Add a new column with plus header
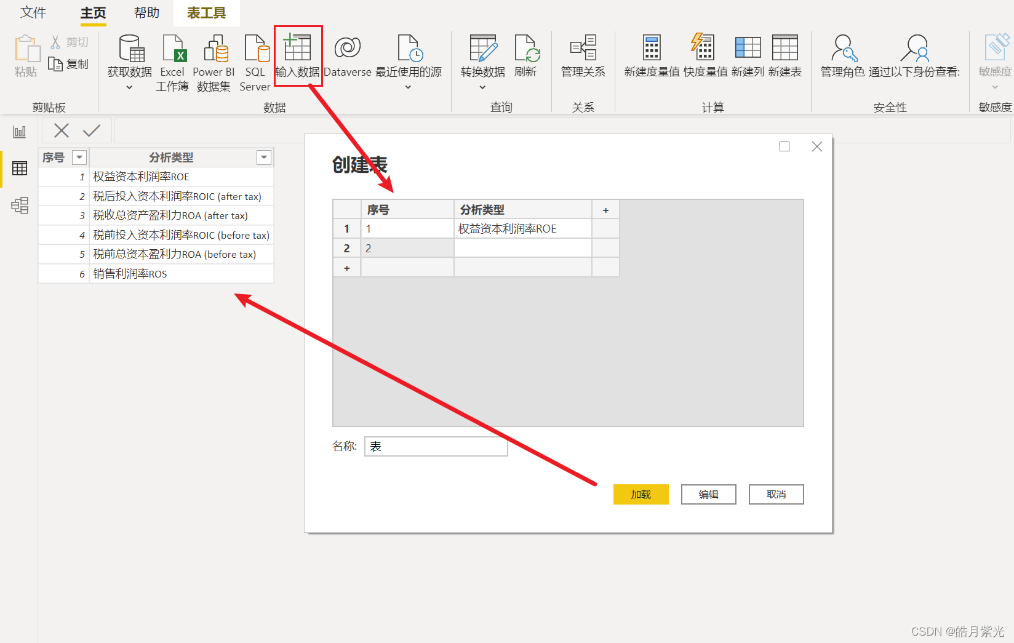The image size is (1014, 643). pyautogui.click(x=605, y=210)
